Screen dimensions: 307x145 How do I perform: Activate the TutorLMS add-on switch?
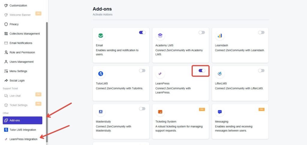[x=142, y=71]
